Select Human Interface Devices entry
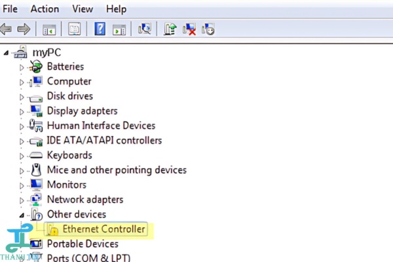The image size is (393, 262). coord(101,126)
